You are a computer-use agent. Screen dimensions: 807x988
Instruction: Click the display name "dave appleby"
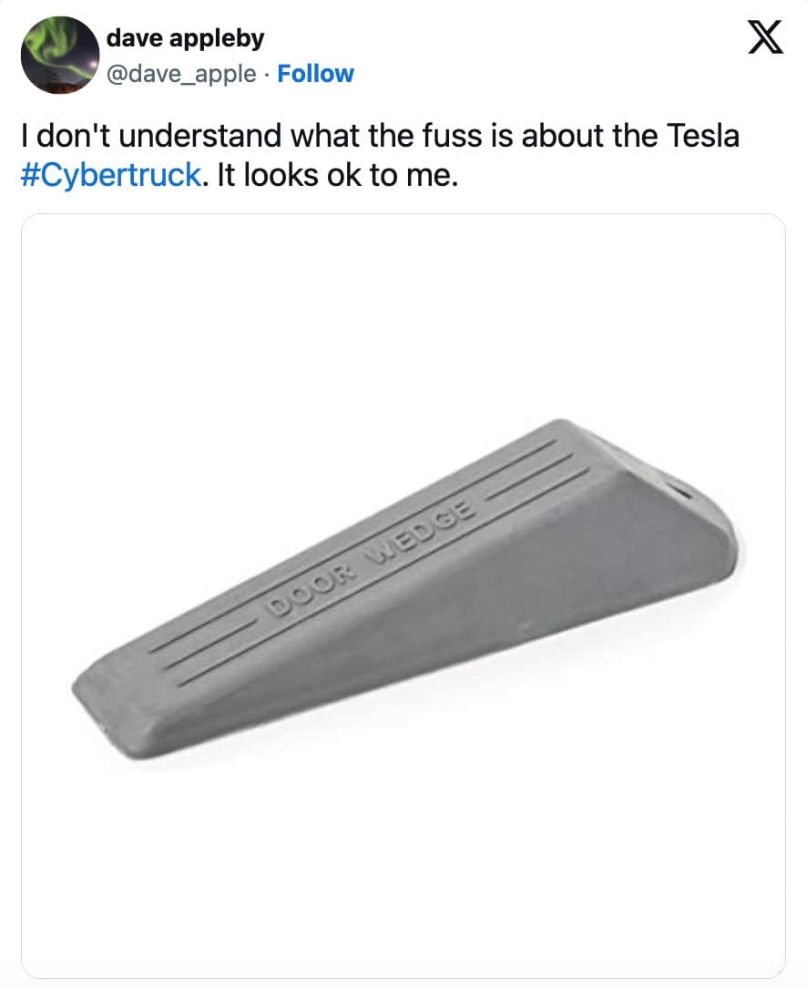185,39
